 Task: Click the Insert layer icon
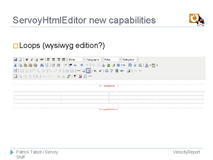(15, 76)
